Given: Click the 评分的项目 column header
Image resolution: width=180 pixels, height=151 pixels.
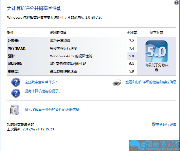Looking at the screenshot, I should [x=58, y=32].
